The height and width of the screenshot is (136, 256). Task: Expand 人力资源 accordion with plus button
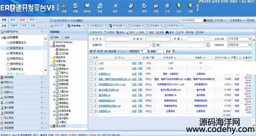(45, 103)
